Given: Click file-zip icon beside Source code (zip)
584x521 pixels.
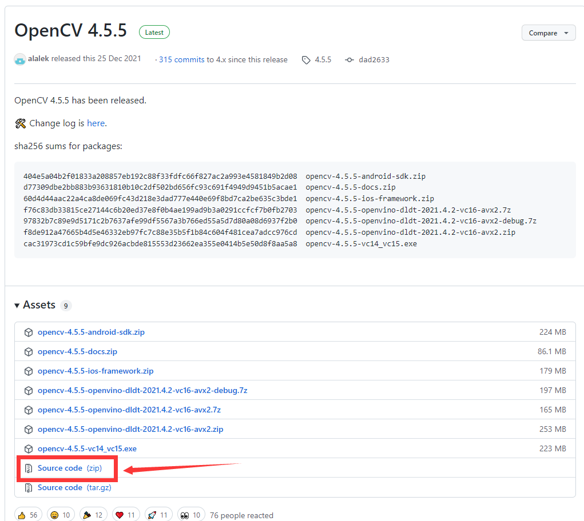Looking at the screenshot, I should [x=28, y=468].
